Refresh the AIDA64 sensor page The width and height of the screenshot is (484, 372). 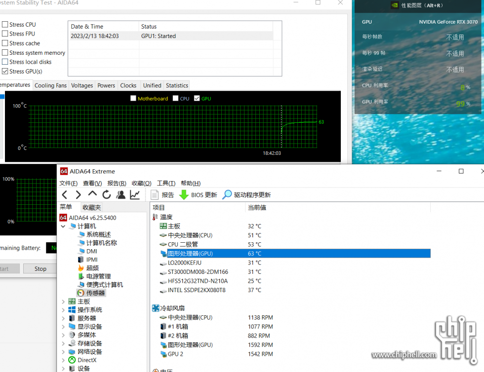107,195
